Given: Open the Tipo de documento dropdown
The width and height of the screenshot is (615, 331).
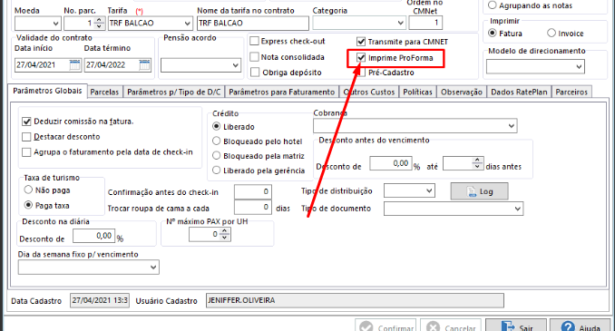Looking at the screenshot, I should [x=454, y=209].
